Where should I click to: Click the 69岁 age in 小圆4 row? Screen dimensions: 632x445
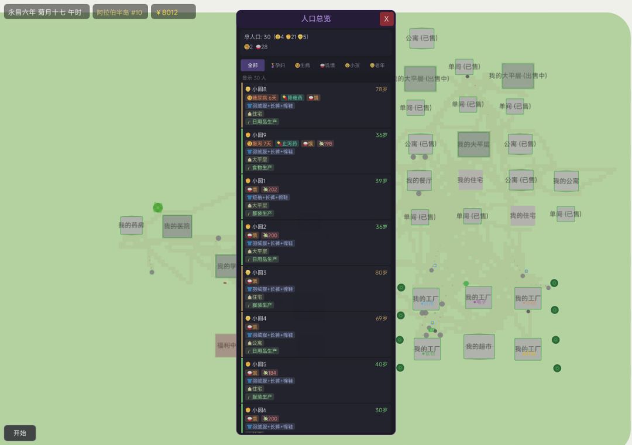pos(382,318)
